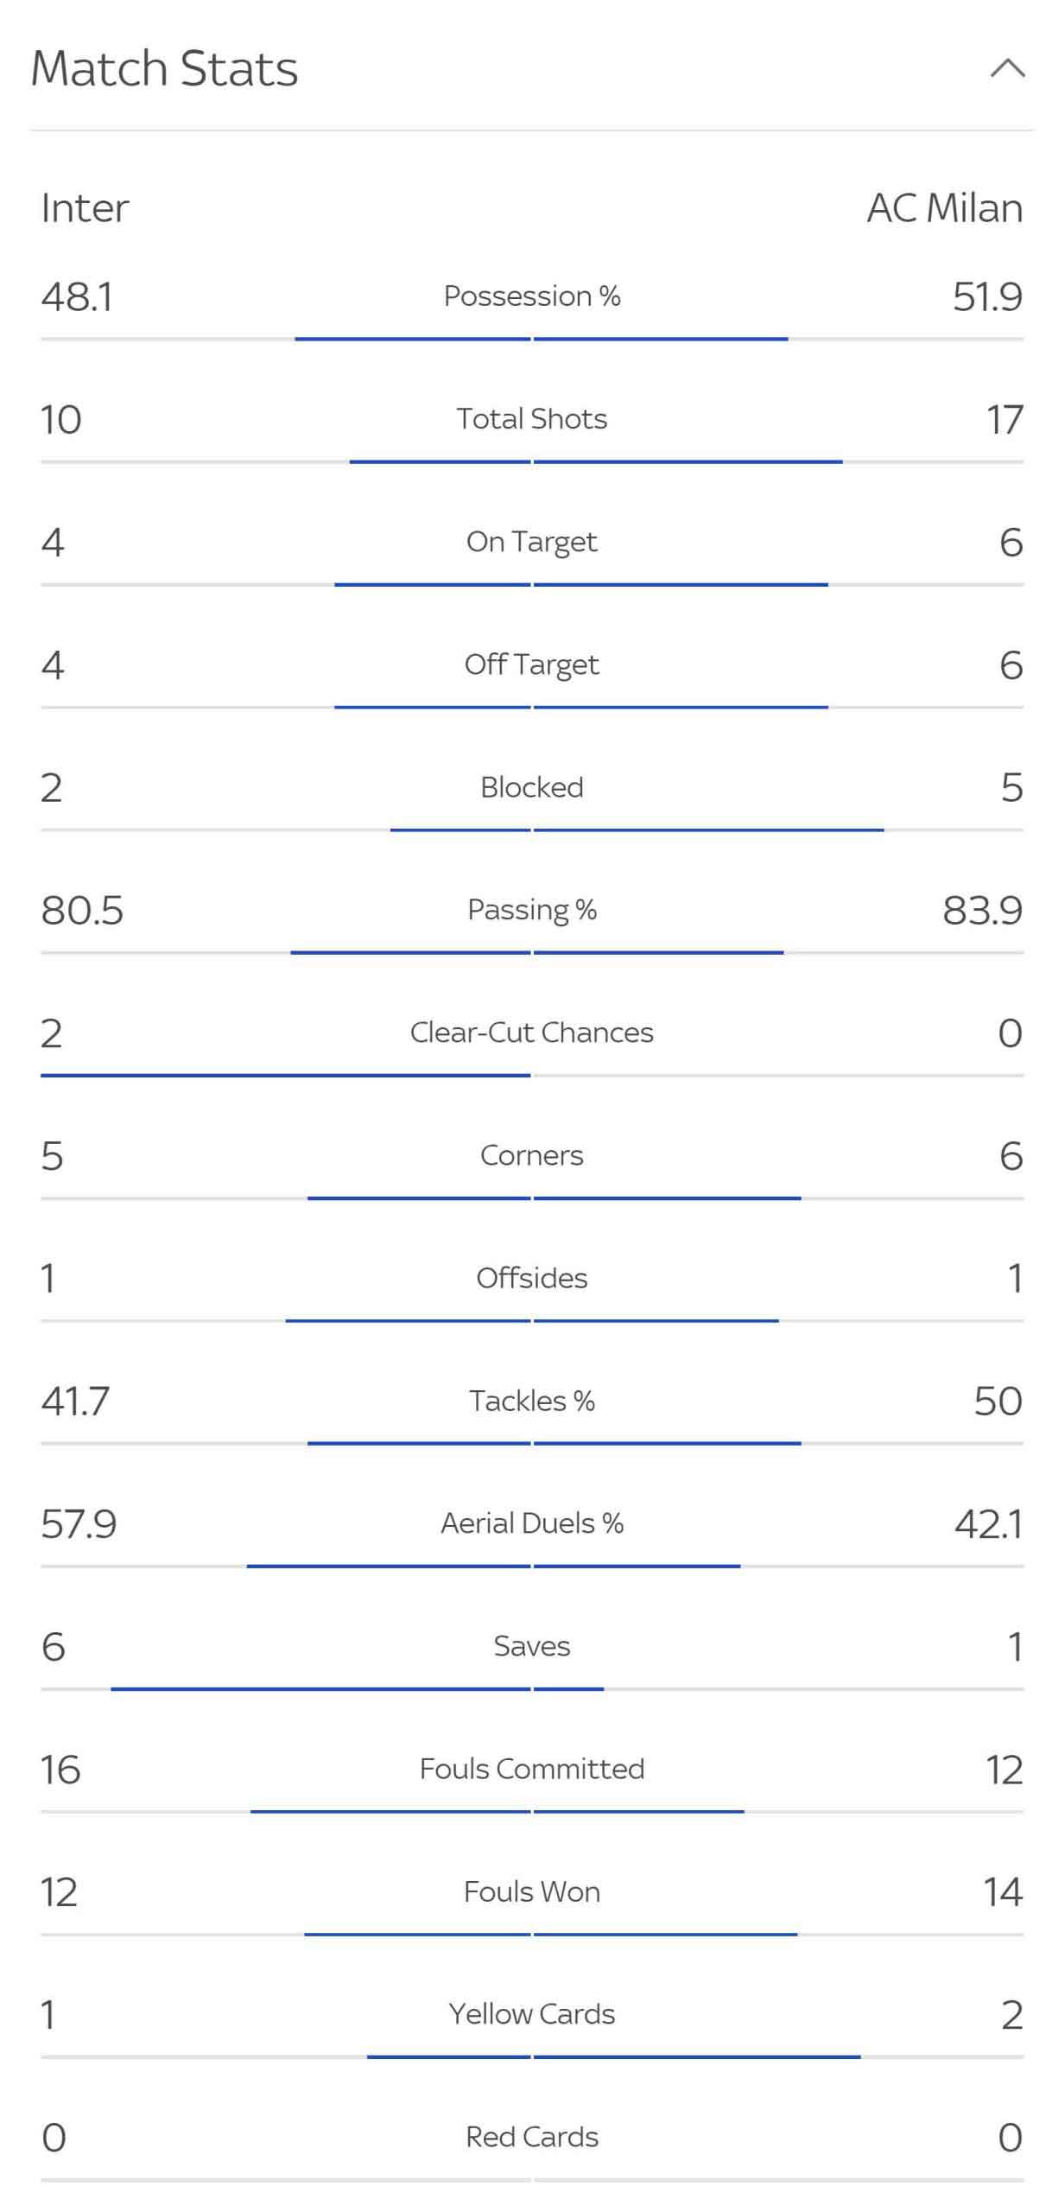Click the Clear-Cut Chances bar
The height and width of the screenshot is (2212, 1052).
(x=532, y=1075)
